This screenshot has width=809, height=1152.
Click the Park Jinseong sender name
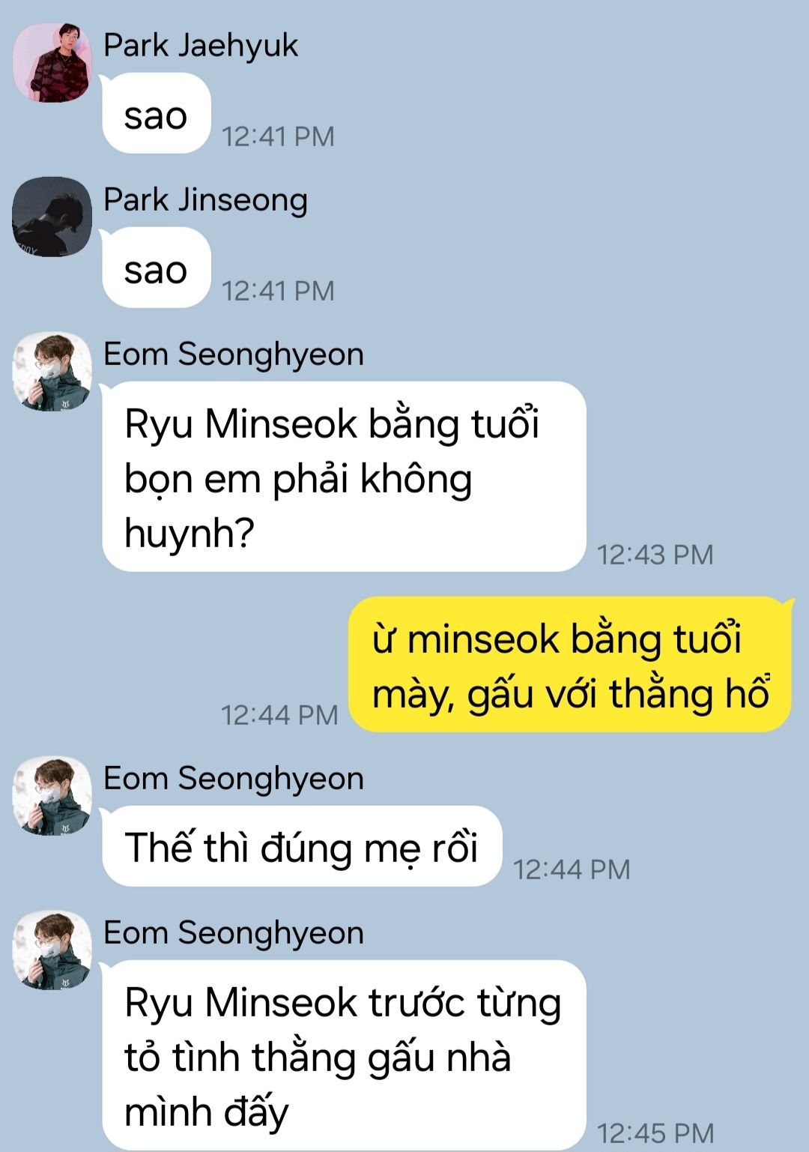tap(205, 200)
